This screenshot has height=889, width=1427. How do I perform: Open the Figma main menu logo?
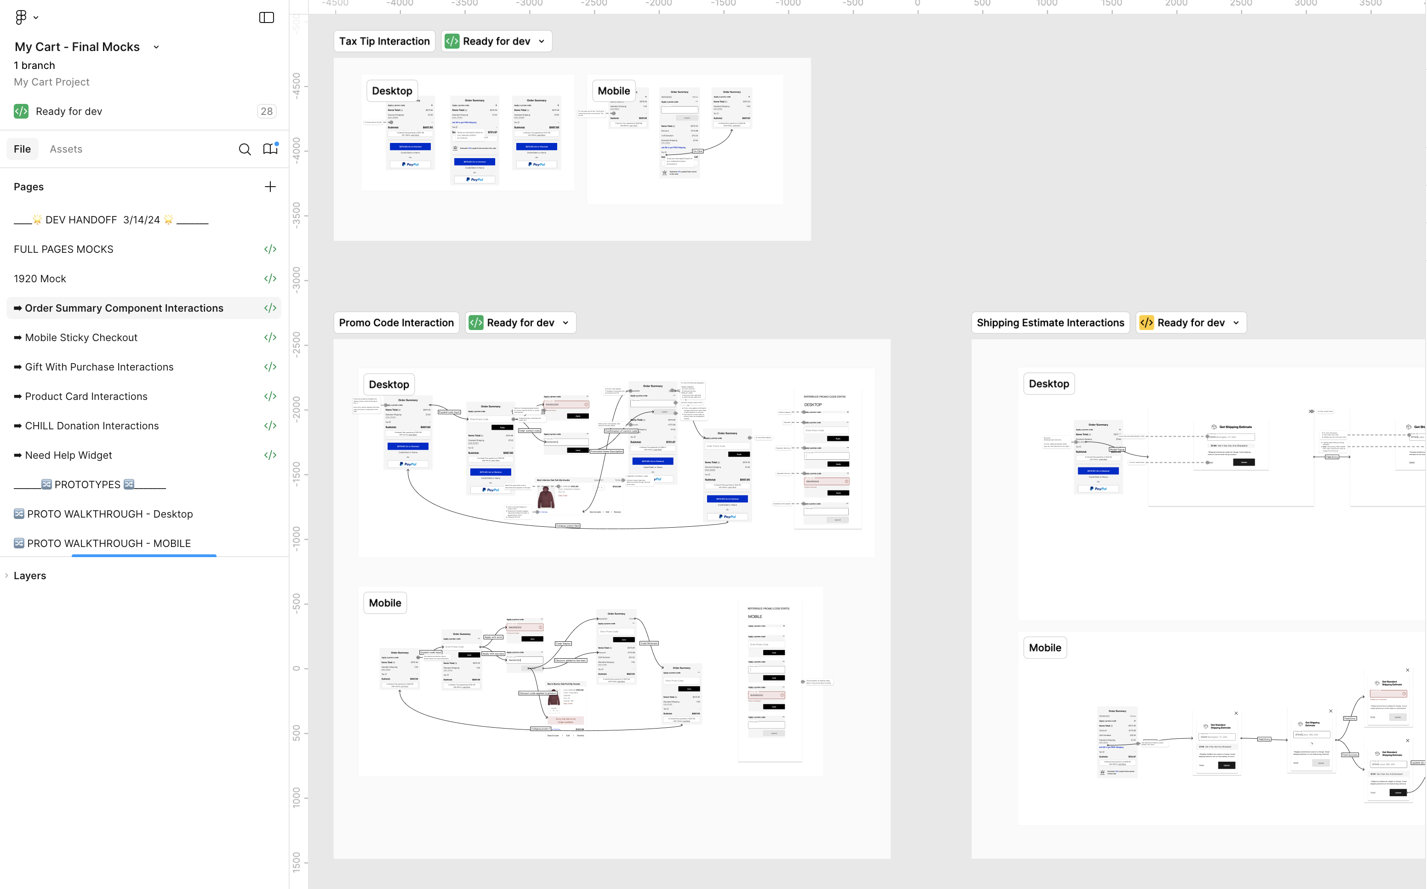pyautogui.click(x=21, y=17)
